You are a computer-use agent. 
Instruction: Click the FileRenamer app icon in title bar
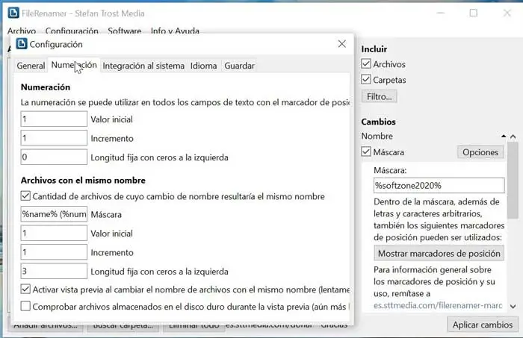click(13, 13)
